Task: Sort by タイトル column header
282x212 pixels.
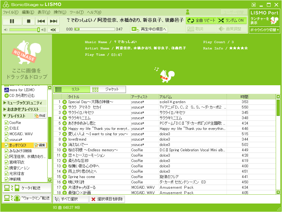Action: click(x=99, y=97)
